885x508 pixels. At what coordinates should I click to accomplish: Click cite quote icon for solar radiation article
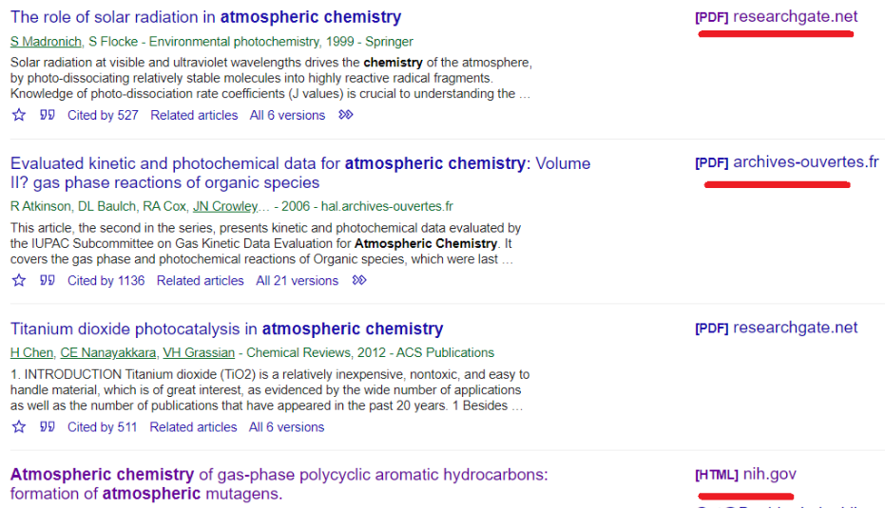click(48, 115)
